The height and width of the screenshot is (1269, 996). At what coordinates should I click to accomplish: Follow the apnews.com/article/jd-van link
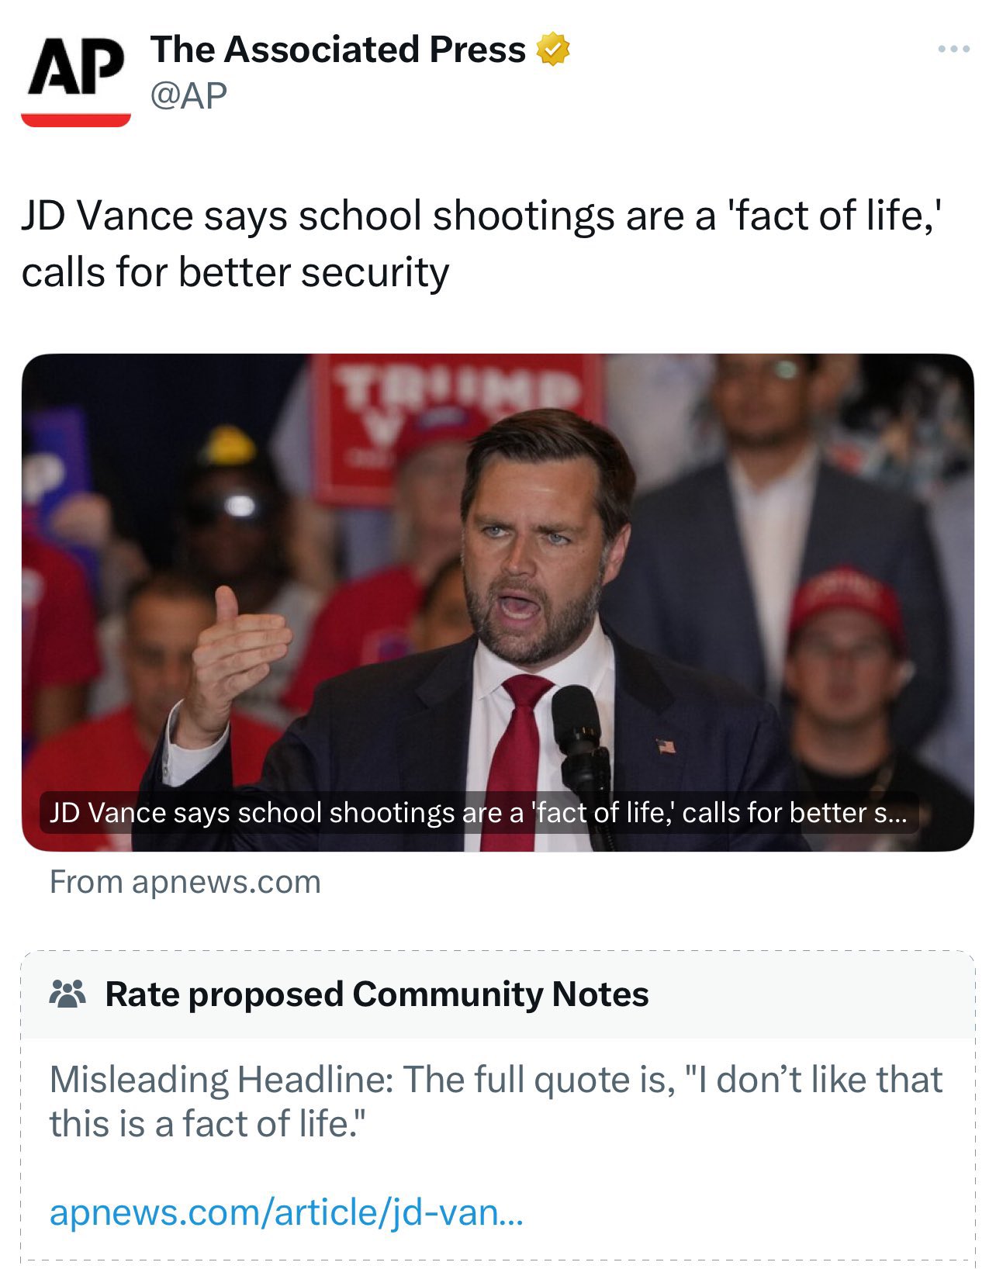pyautogui.click(x=286, y=1212)
